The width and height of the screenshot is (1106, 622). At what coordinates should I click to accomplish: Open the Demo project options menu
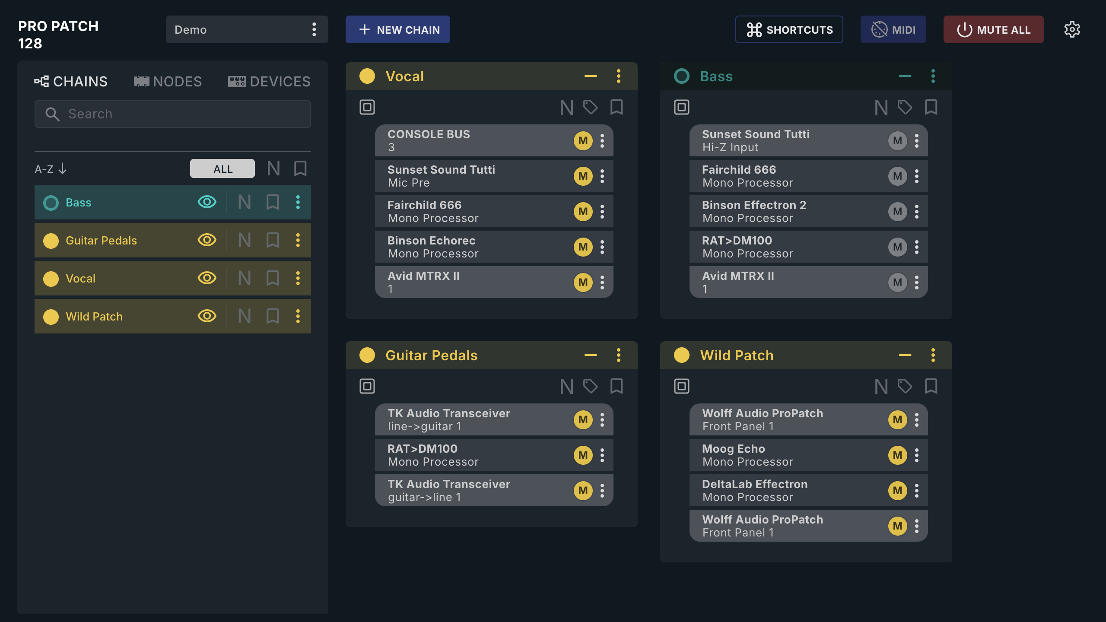[x=314, y=29]
